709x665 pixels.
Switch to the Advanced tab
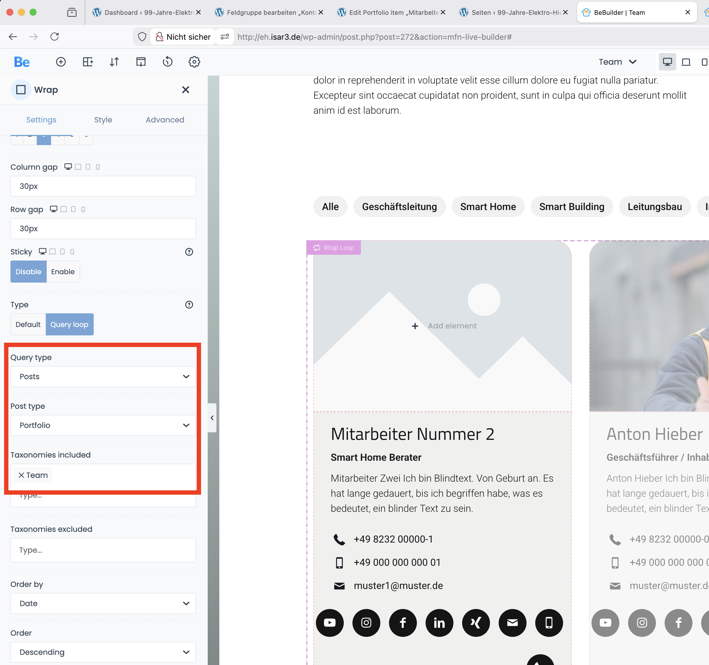(165, 120)
